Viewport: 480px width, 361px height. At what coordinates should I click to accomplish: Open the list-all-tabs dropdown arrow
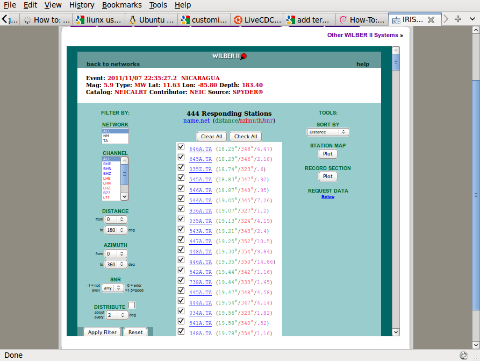pyautogui.click(x=472, y=19)
